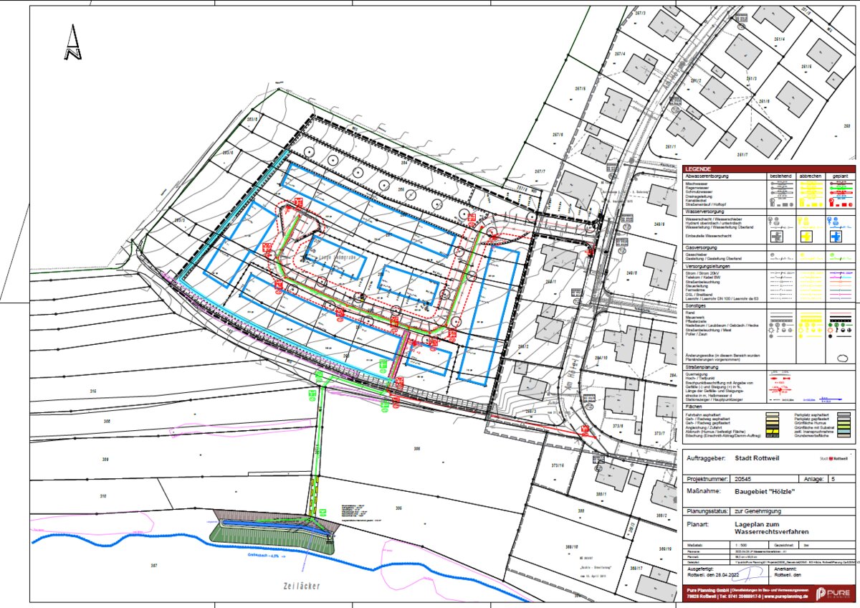This screenshot has width=860, height=608.
Task: Click the north arrow symbol
Action: 73,43
